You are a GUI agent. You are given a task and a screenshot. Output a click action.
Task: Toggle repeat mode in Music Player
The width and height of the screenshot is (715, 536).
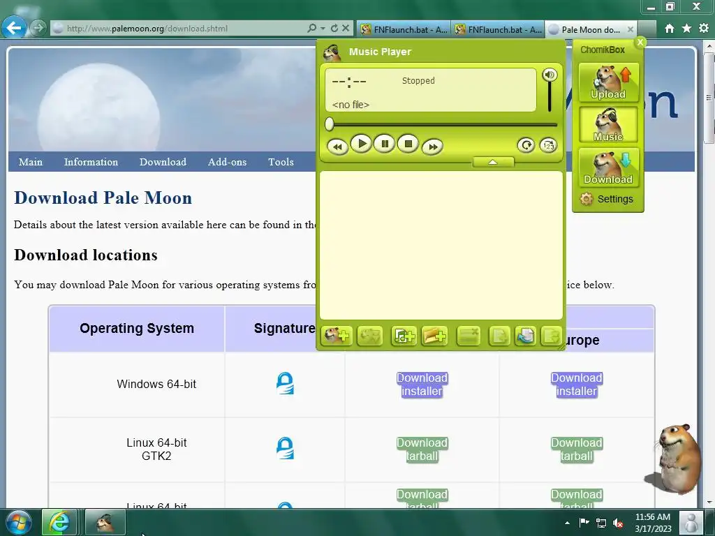[x=526, y=145]
